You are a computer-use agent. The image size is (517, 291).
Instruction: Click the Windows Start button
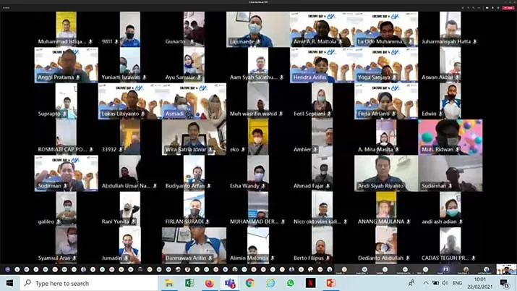[x=9, y=283]
